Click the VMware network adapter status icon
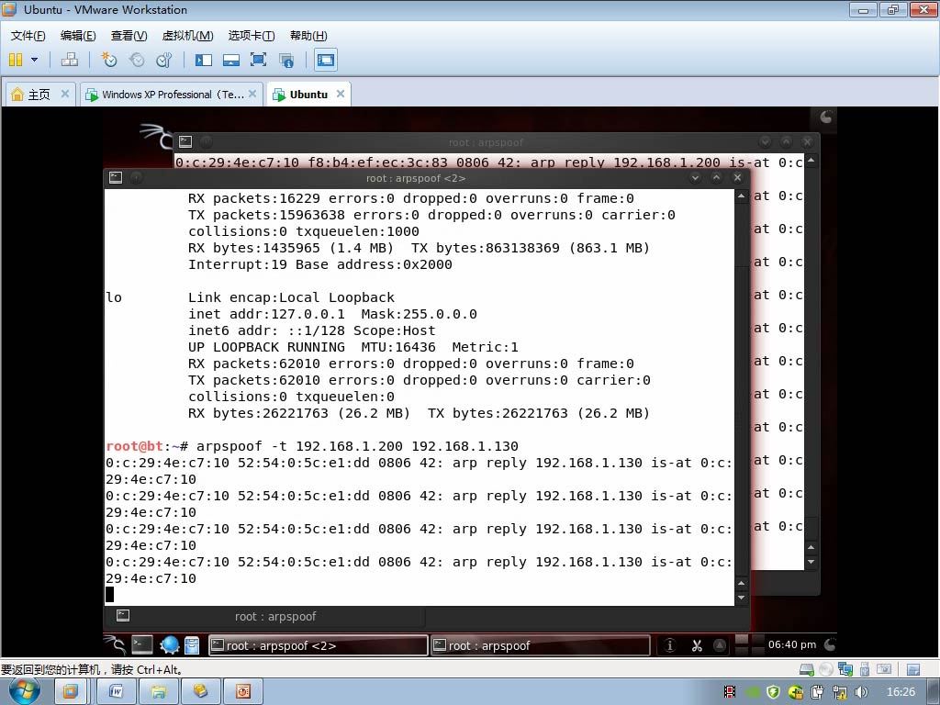Image resolution: width=940 pixels, height=705 pixels. [x=845, y=669]
